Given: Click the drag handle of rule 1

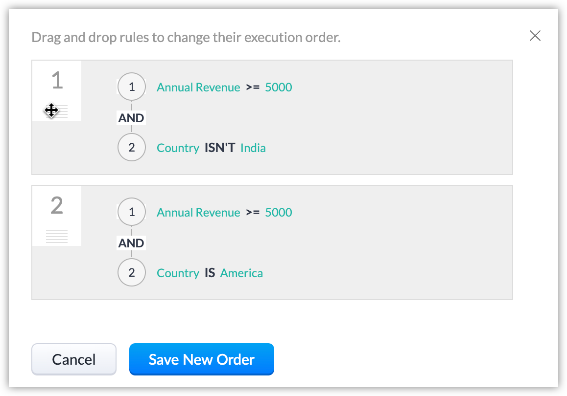Looking at the screenshot, I should pyautogui.click(x=57, y=111).
